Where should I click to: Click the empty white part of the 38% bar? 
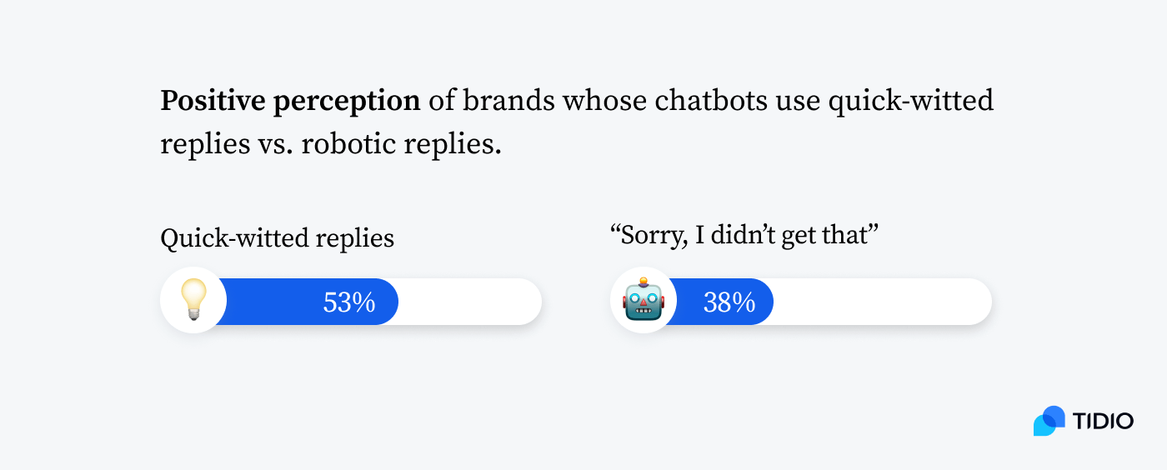tap(882, 302)
